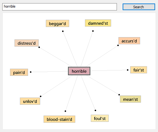Click the "pain'd" word node
The image size is (158, 132).
[19, 72]
